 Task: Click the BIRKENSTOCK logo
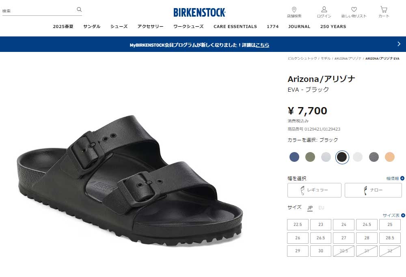199,13
